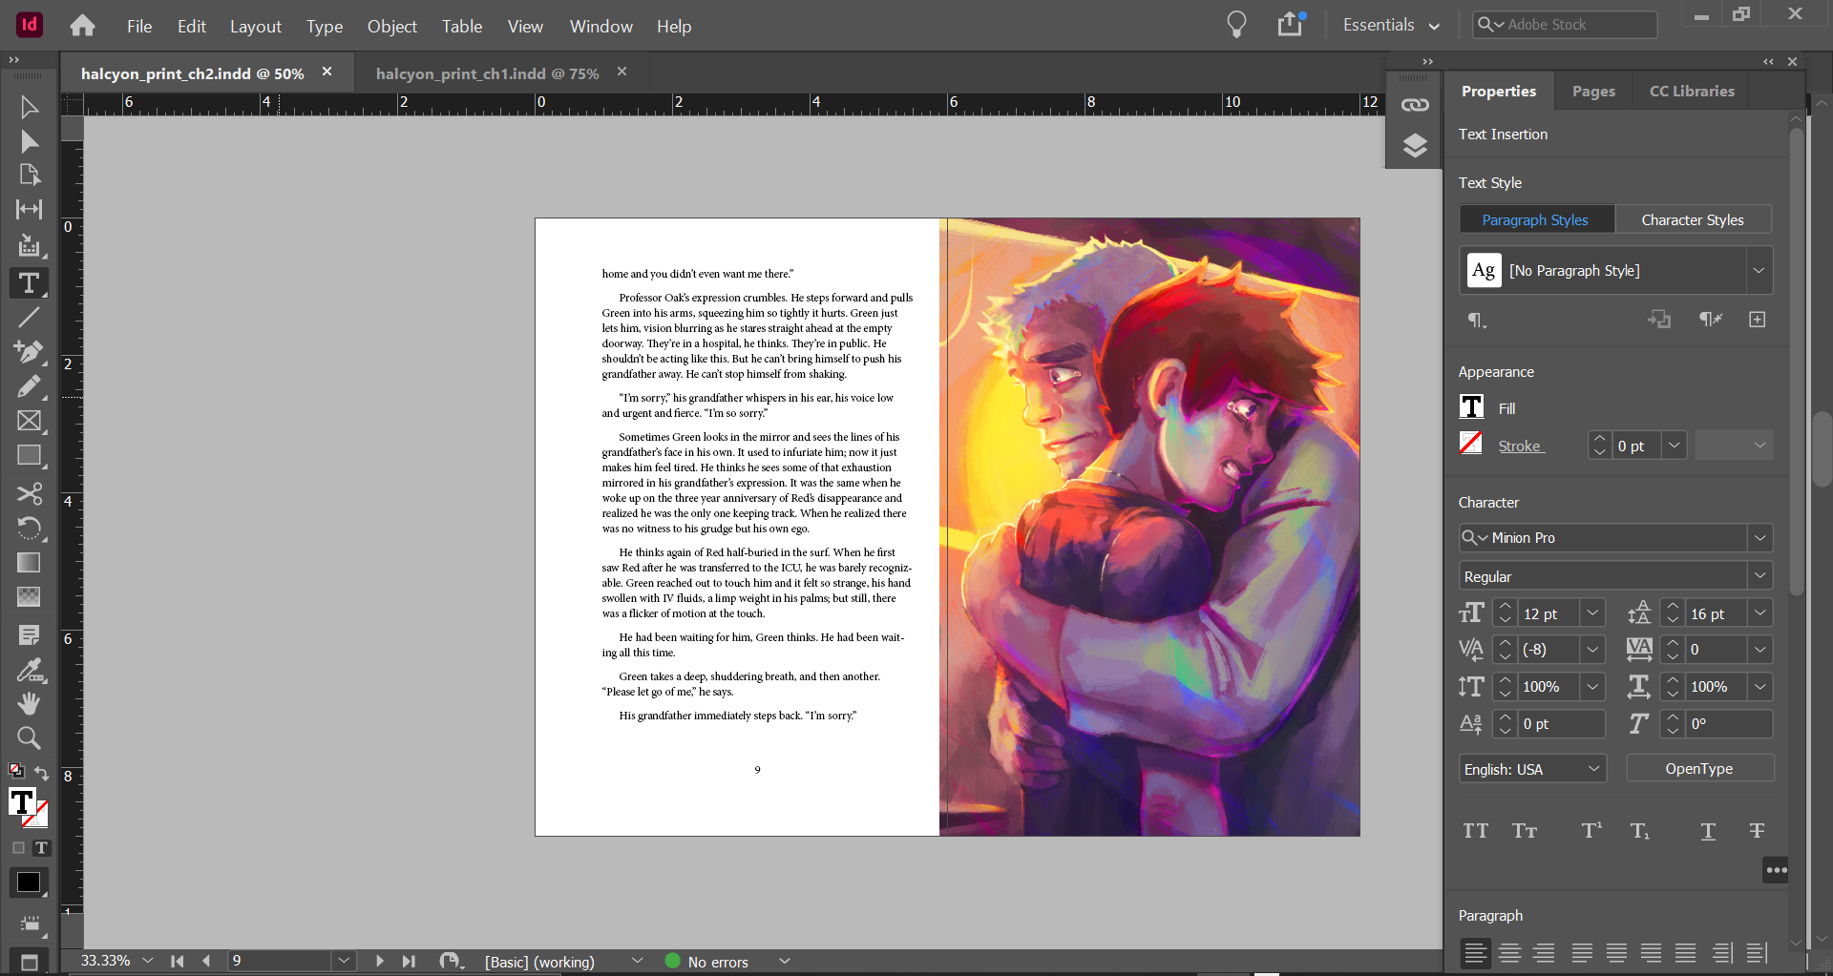
Task: Open the stroke weight dropdown
Action: [1674, 446]
